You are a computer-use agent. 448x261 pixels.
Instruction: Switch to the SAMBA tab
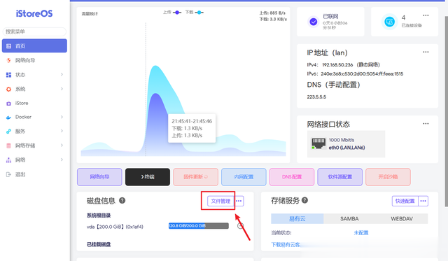coord(349,219)
